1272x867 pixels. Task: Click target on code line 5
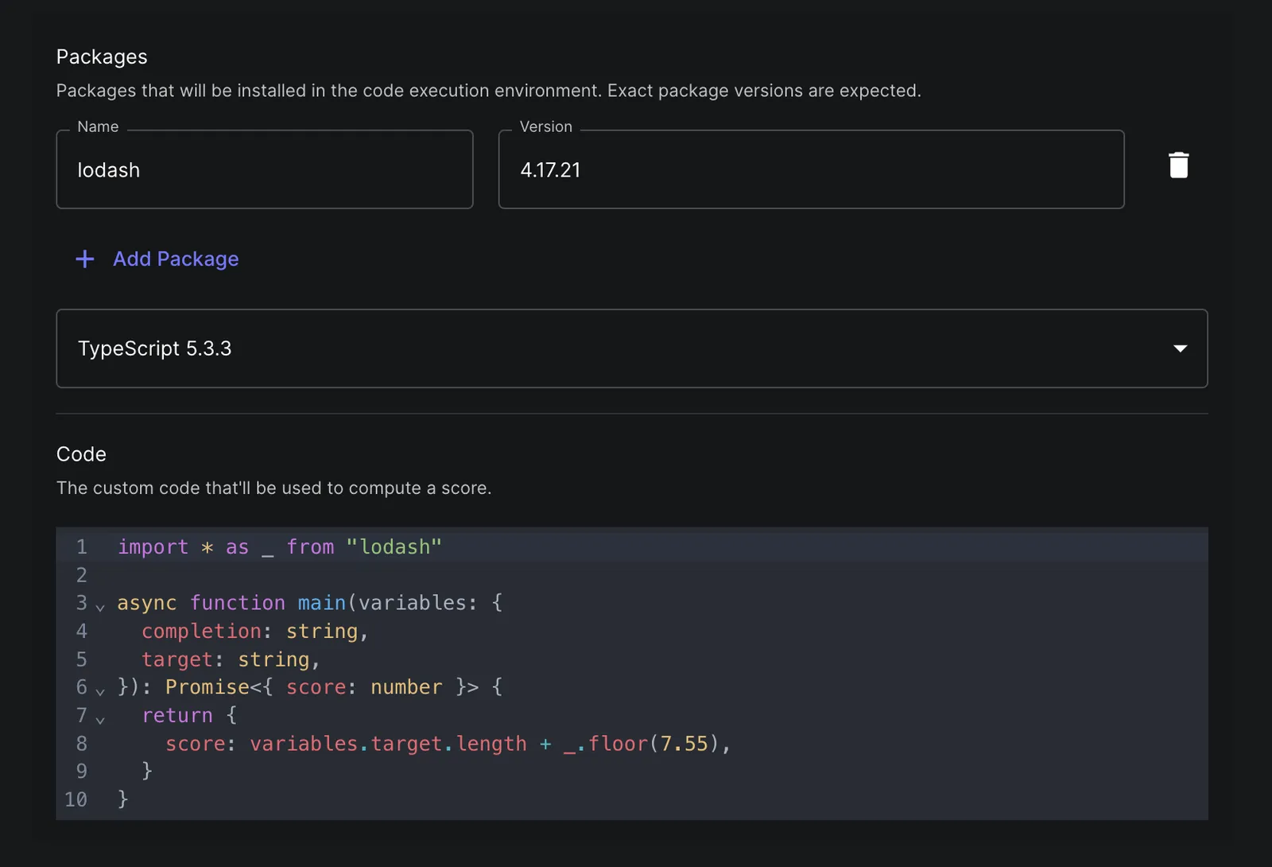[177, 660]
